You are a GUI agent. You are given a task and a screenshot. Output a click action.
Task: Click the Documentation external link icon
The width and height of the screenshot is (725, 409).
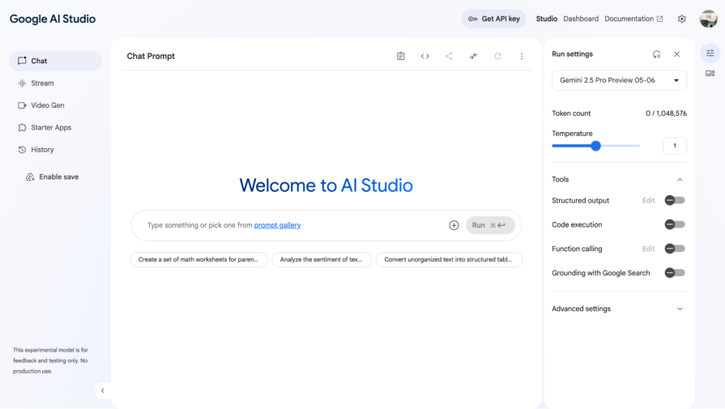660,19
